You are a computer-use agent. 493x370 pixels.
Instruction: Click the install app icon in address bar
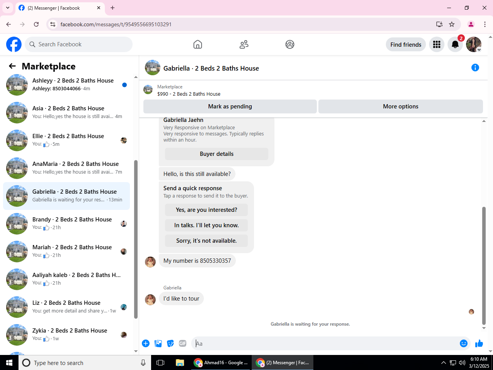coord(439,24)
